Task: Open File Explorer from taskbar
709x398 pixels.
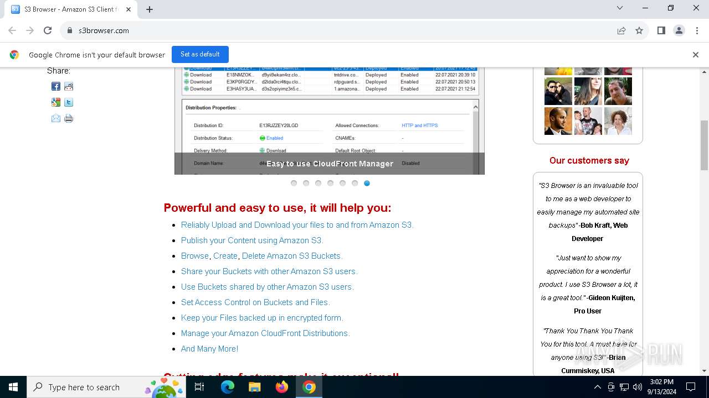Action: pyautogui.click(x=254, y=387)
